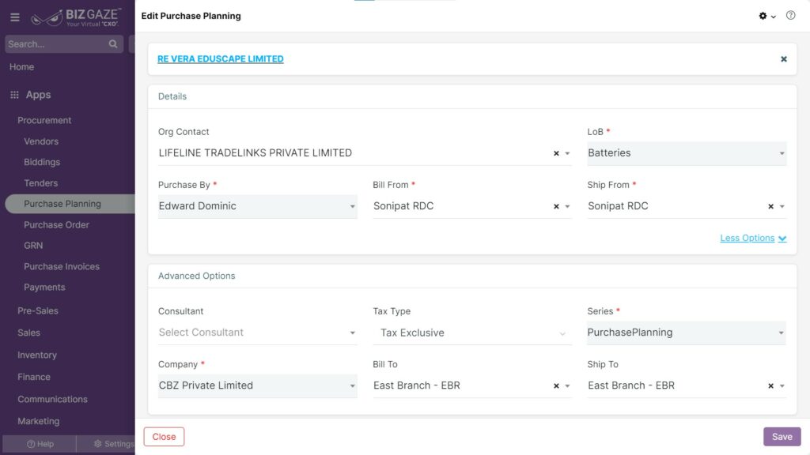Open the Purchase By dropdown
The width and height of the screenshot is (810, 455).
257,206
